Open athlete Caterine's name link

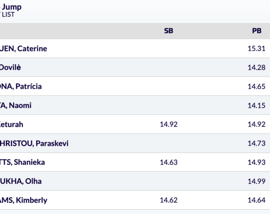click(x=23, y=49)
